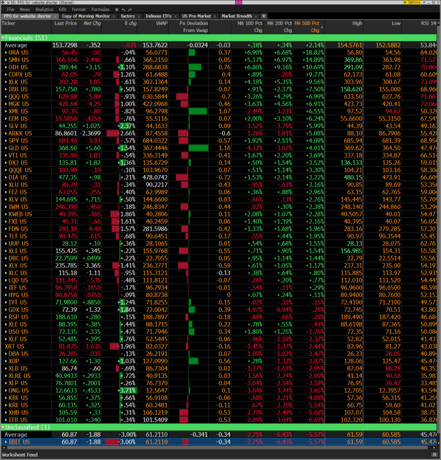Collapse the Financials (51) group
This screenshot has width=441, height=460.
click(4, 38)
